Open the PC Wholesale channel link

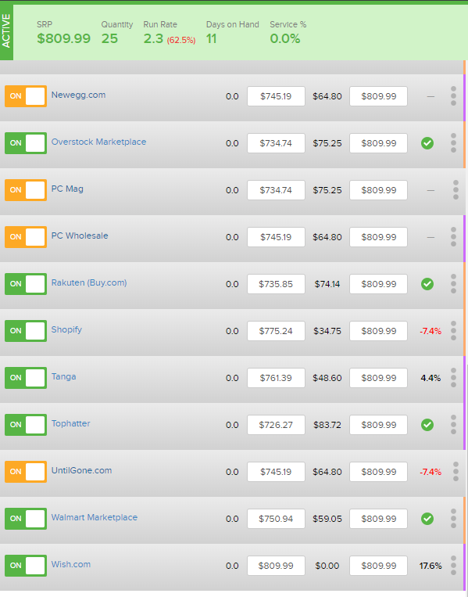click(x=80, y=236)
